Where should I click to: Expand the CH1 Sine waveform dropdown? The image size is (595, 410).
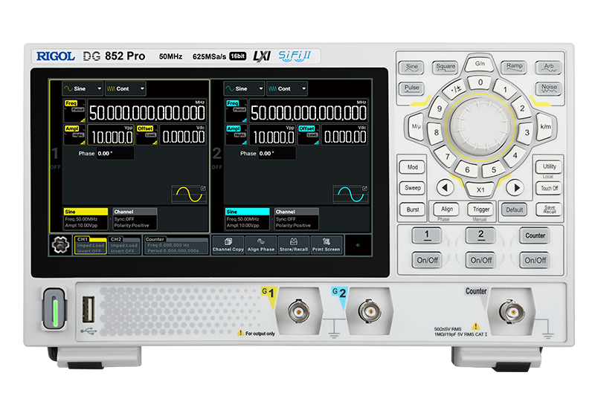click(82, 88)
